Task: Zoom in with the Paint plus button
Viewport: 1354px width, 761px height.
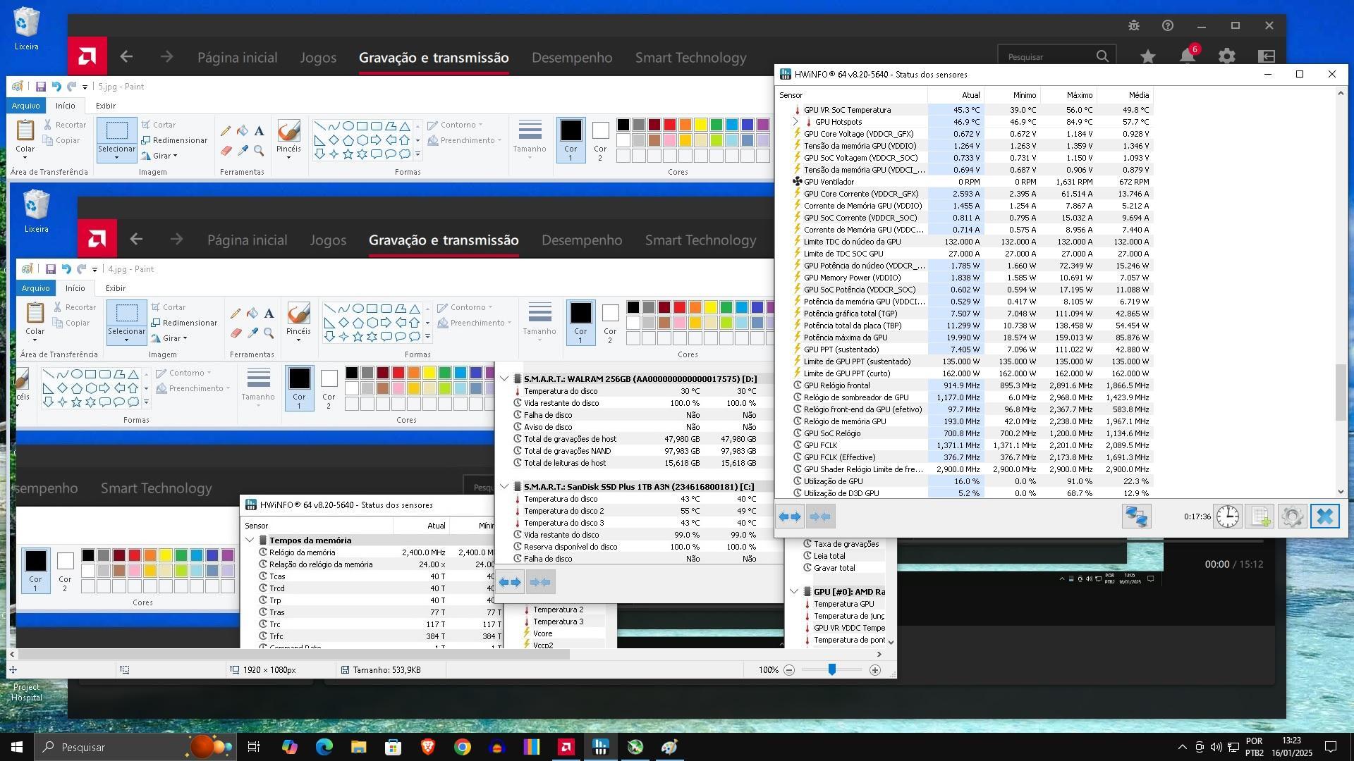Action: 874,670
